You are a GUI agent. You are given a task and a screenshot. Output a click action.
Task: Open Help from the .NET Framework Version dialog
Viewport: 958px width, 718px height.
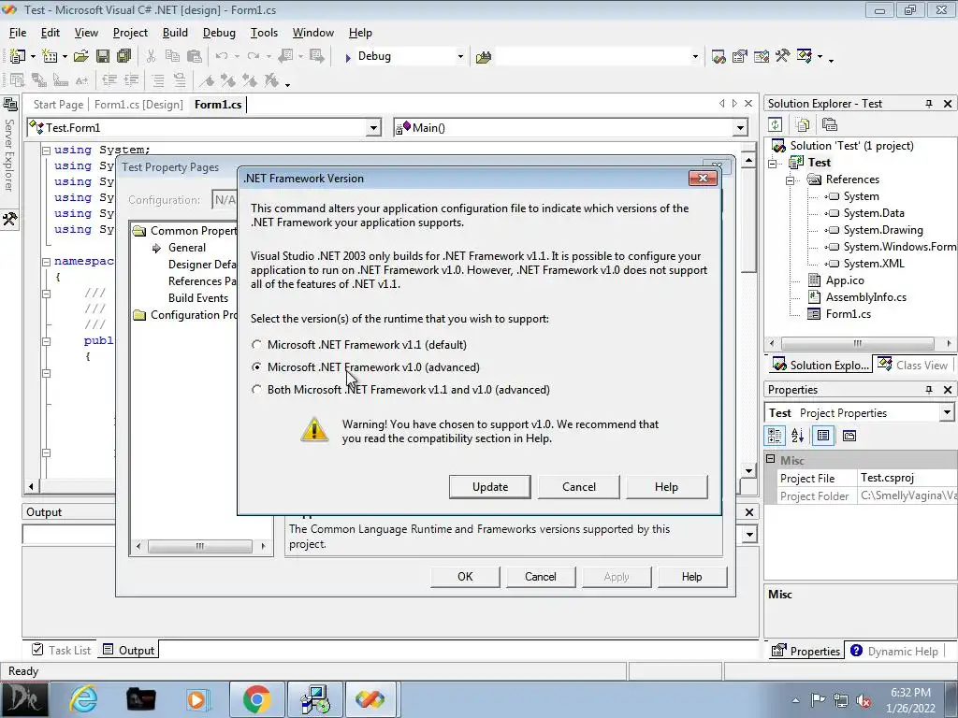point(666,486)
